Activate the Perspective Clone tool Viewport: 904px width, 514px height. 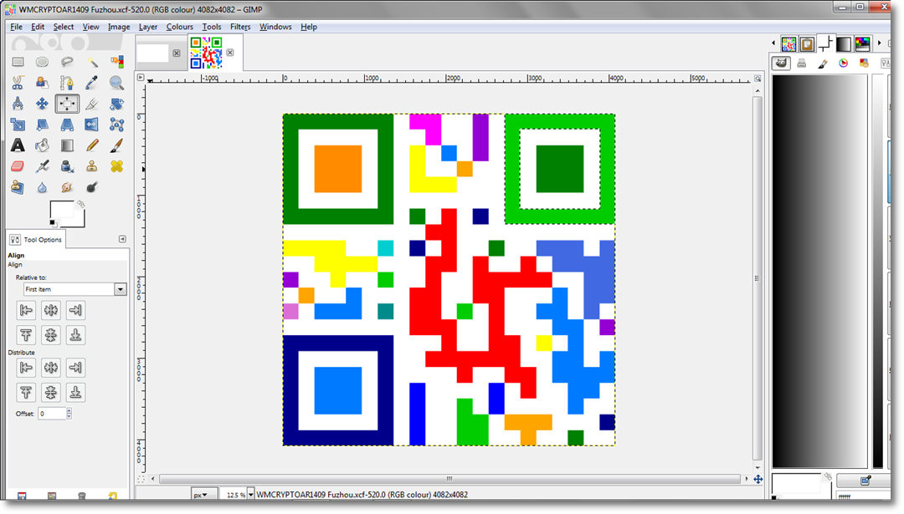18,187
